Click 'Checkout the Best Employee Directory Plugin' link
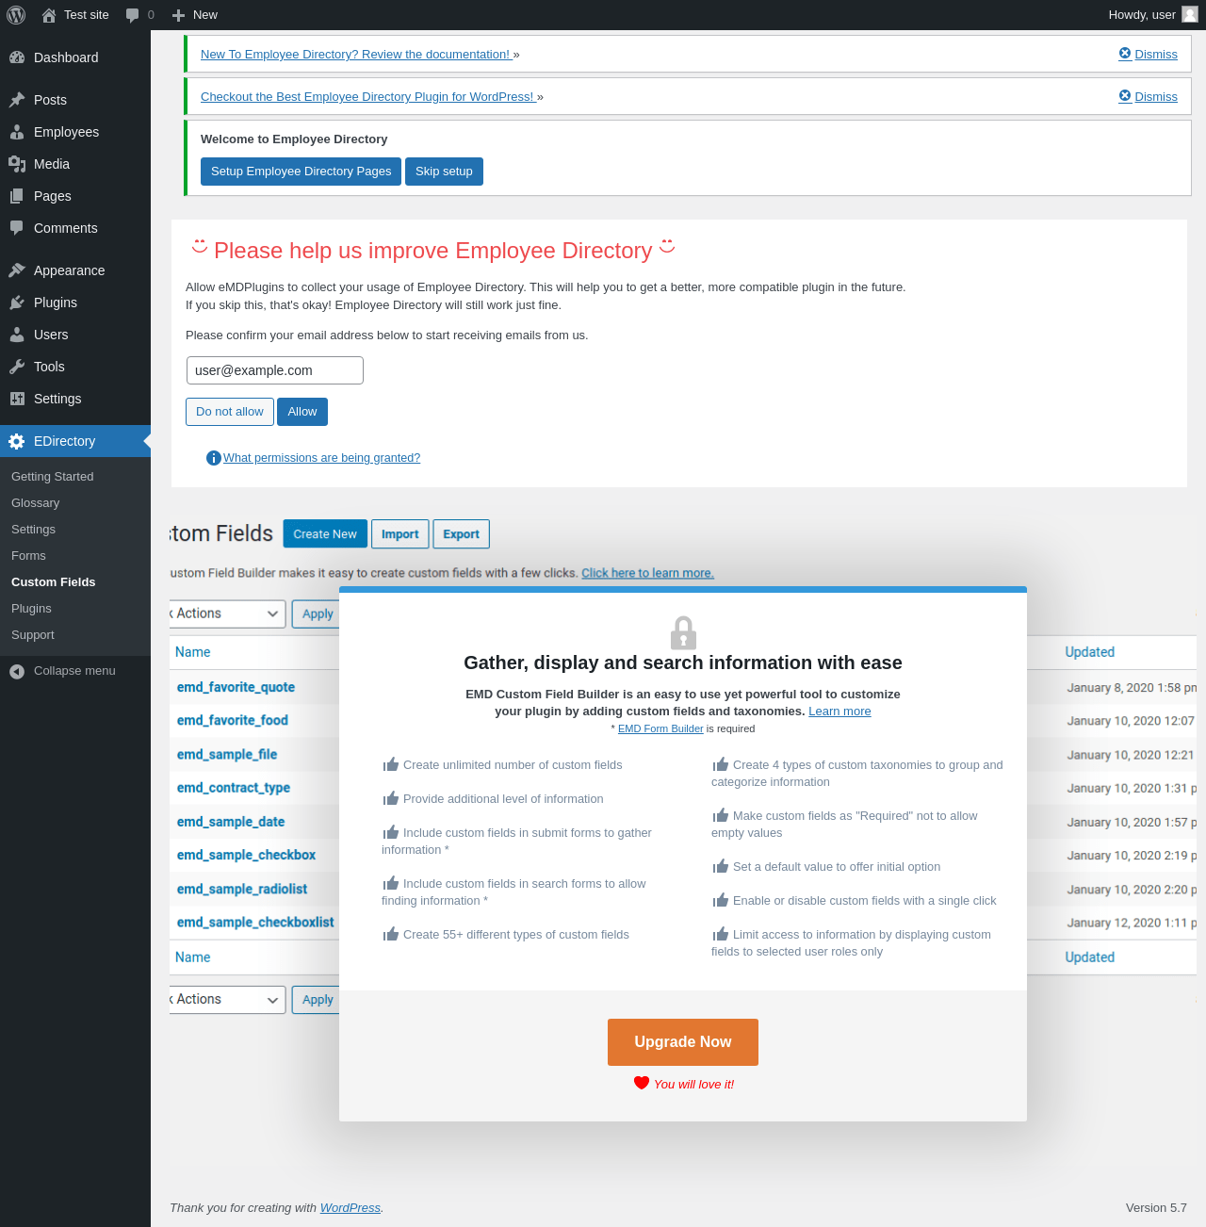The image size is (1206, 1227). click(x=367, y=97)
